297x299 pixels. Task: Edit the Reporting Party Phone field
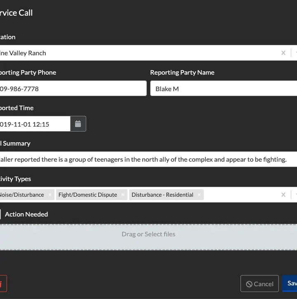click(x=73, y=89)
